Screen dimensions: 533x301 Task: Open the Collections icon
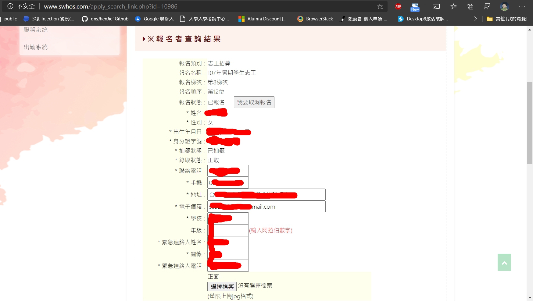pyautogui.click(x=470, y=6)
